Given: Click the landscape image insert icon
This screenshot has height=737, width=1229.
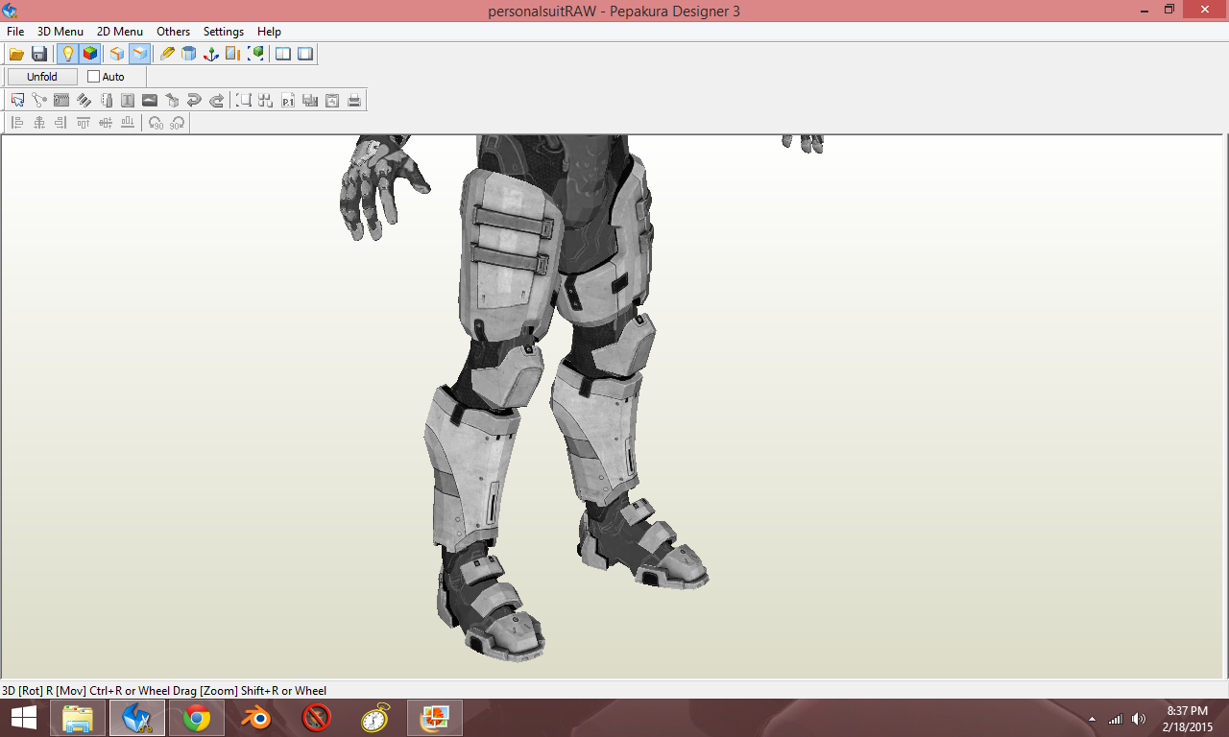Looking at the screenshot, I should pos(150,100).
